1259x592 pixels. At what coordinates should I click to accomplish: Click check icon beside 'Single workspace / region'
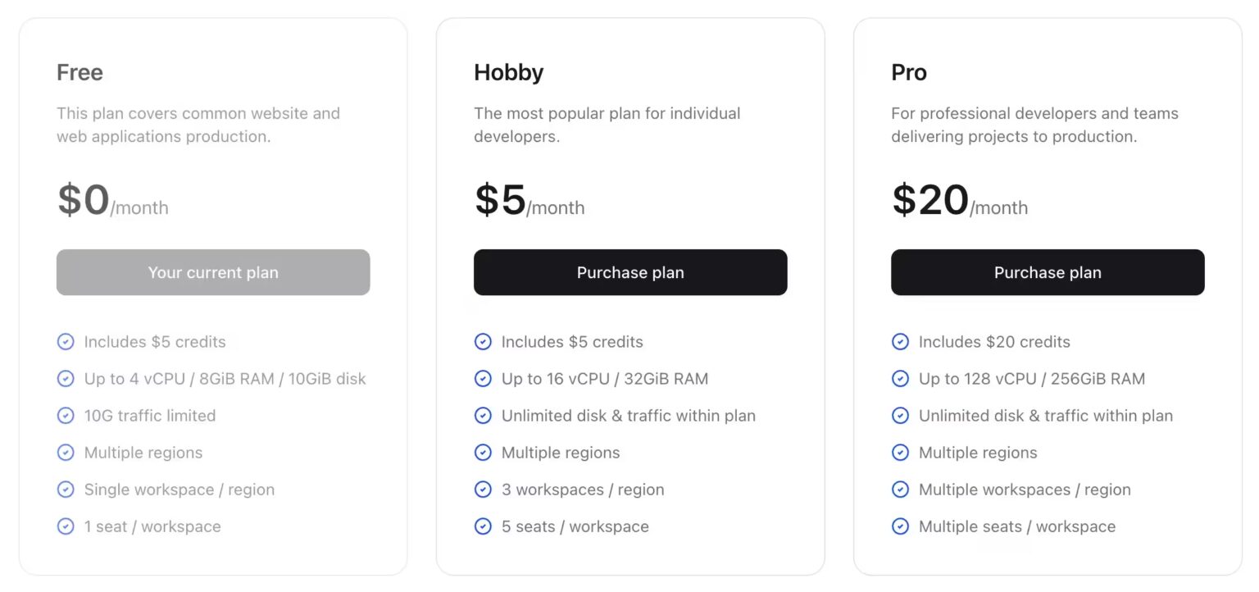66,490
